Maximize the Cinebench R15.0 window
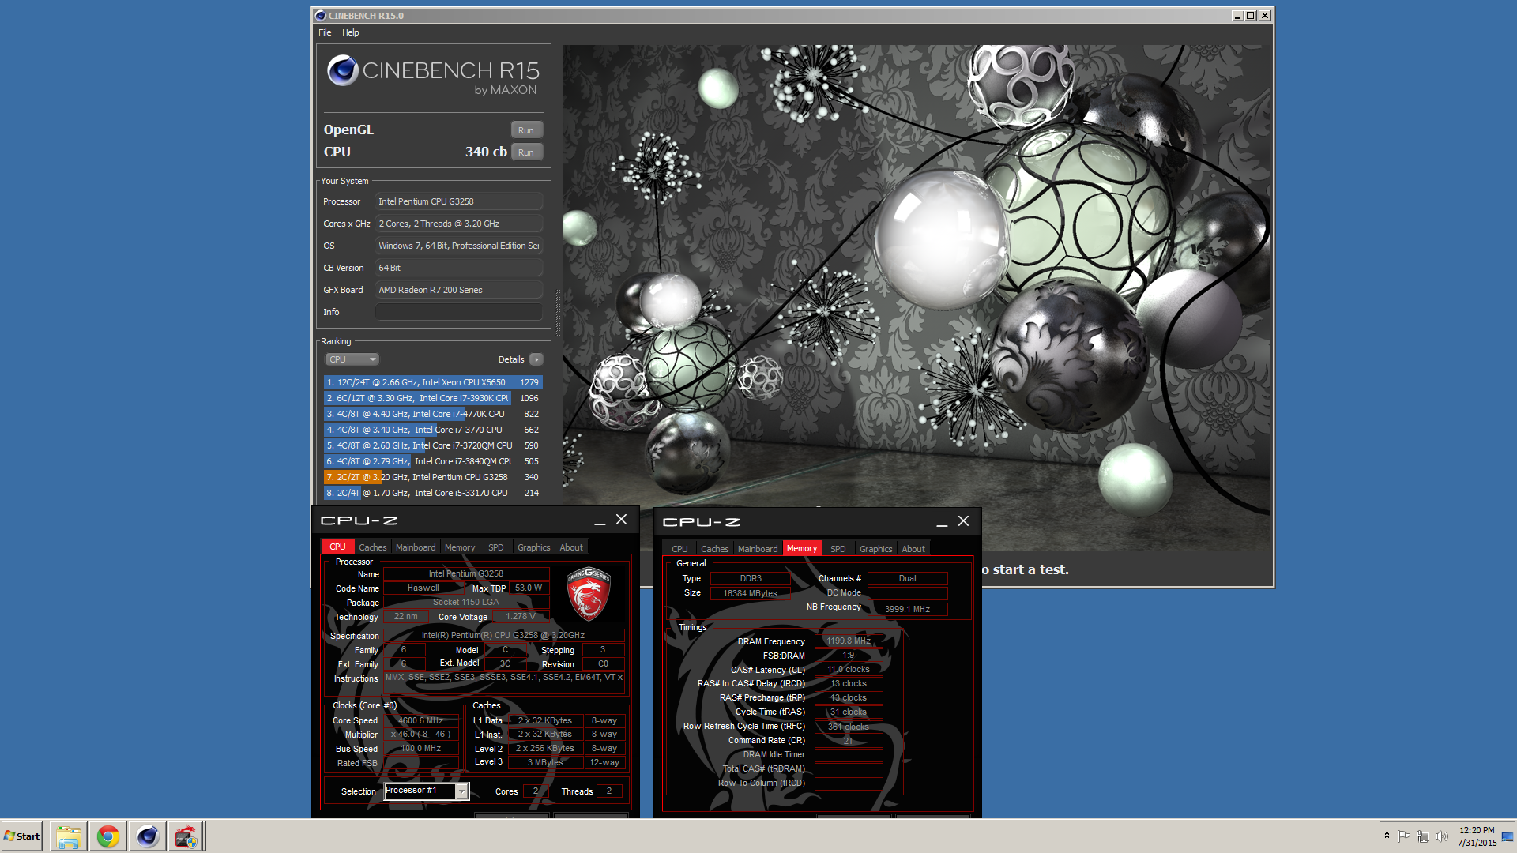Image resolution: width=1517 pixels, height=853 pixels. click(x=1250, y=16)
